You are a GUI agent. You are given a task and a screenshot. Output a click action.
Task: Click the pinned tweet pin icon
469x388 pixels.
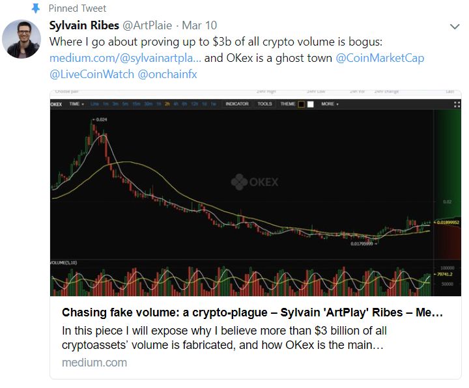pos(35,8)
